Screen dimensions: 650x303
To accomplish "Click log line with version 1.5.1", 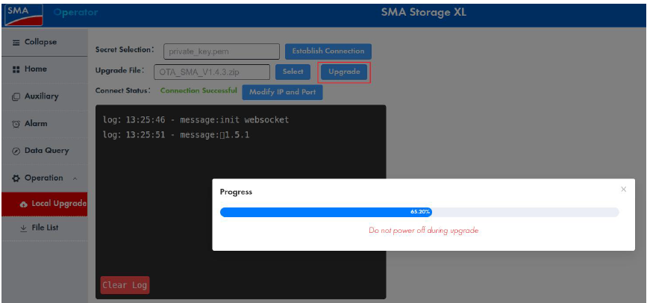I will click(176, 135).
